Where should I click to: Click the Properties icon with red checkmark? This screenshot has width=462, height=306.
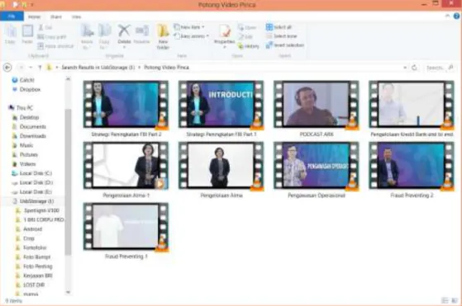(x=225, y=31)
